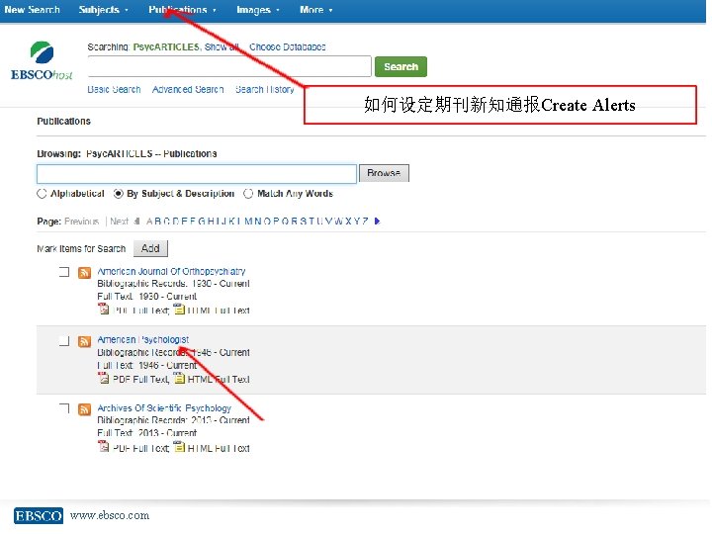Click Previous page link
712x534 pixels.
(82, 222)
